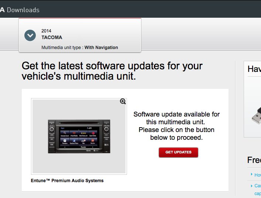Open the first sidebar FAQ link starting 'Ho'
The height and width of the screenshot is (198, 261).
click(x=258, y=175)
